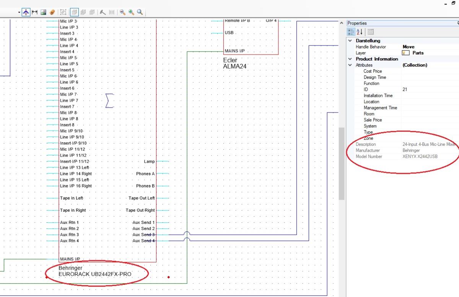The height and width of the screenshot is (297, 459).
Task: Click the Tape In Left pin label
Action: pos(72,198)
